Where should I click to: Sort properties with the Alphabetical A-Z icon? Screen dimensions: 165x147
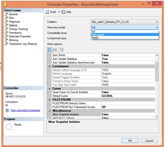click(55, 50)
